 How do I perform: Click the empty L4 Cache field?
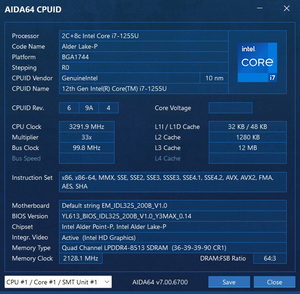248,158
